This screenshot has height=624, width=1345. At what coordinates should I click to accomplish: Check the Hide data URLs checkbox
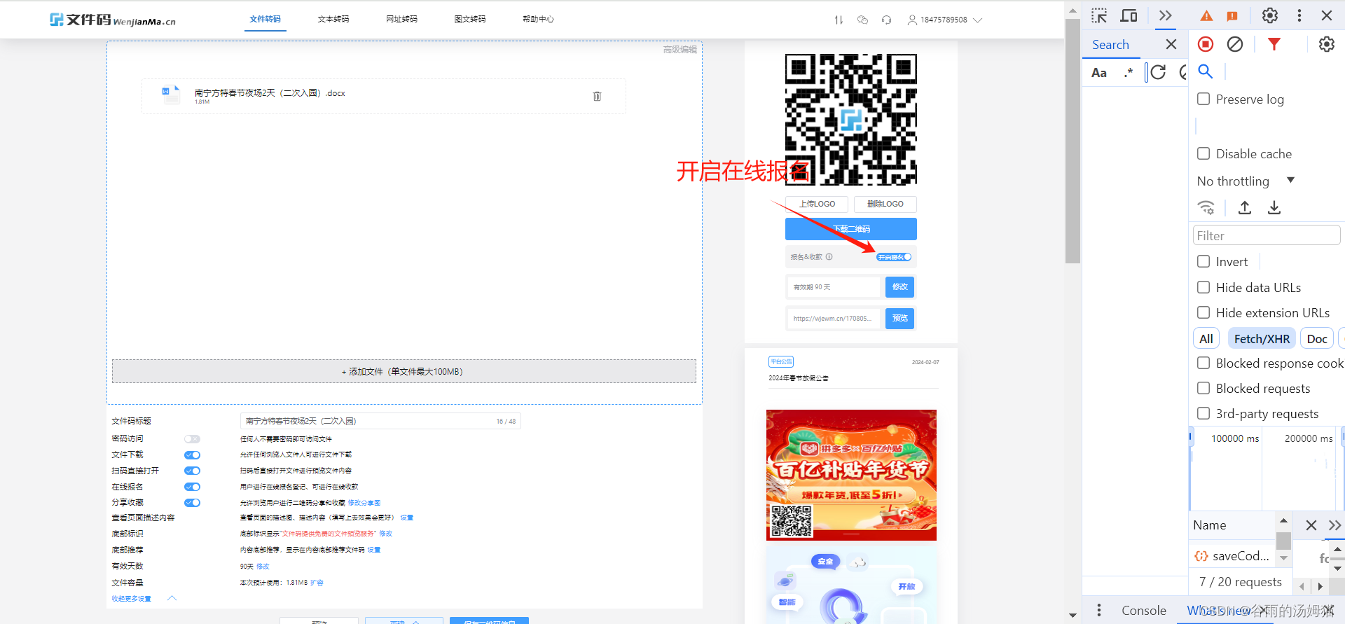click(1203, 287)
